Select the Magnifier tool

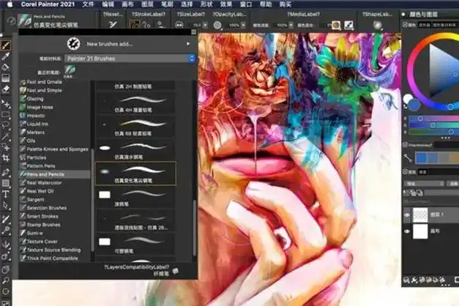pos(5,279)
